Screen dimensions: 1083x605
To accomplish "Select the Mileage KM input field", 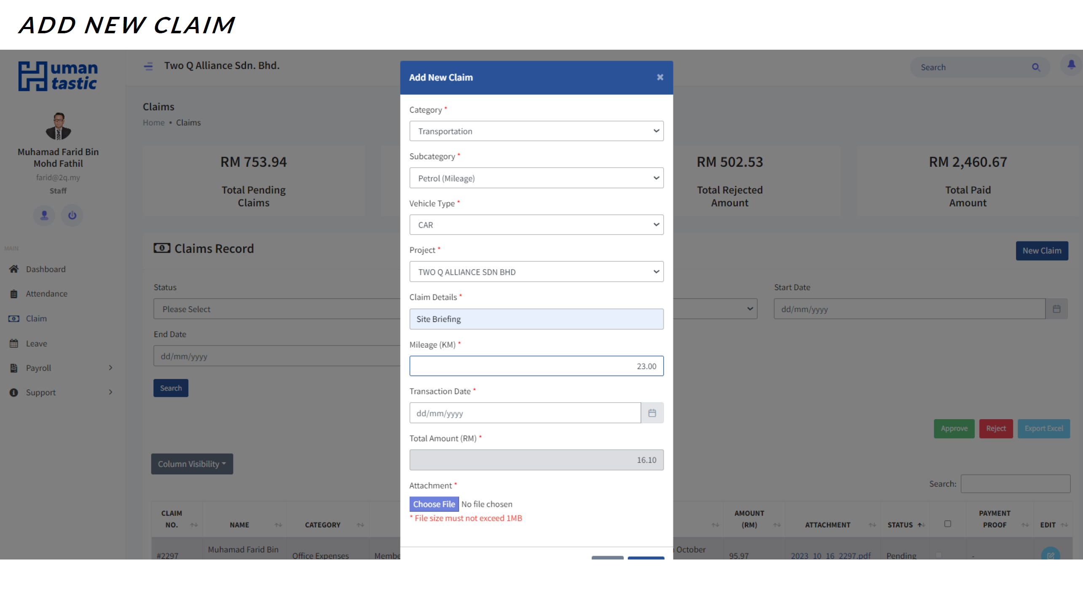I will click(536, 365).
